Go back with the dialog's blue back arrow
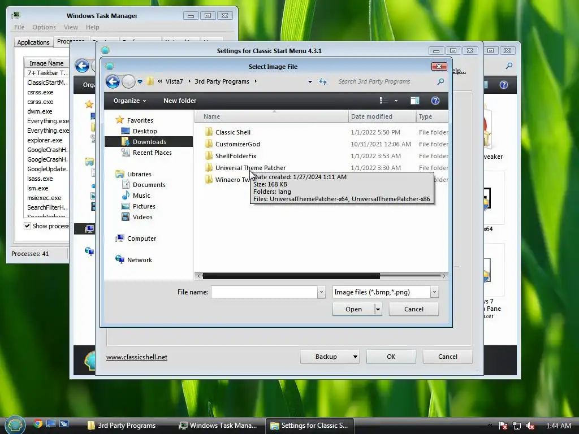Image resolution: width=579 pixels, height=434 pixels. coord(113,81)
